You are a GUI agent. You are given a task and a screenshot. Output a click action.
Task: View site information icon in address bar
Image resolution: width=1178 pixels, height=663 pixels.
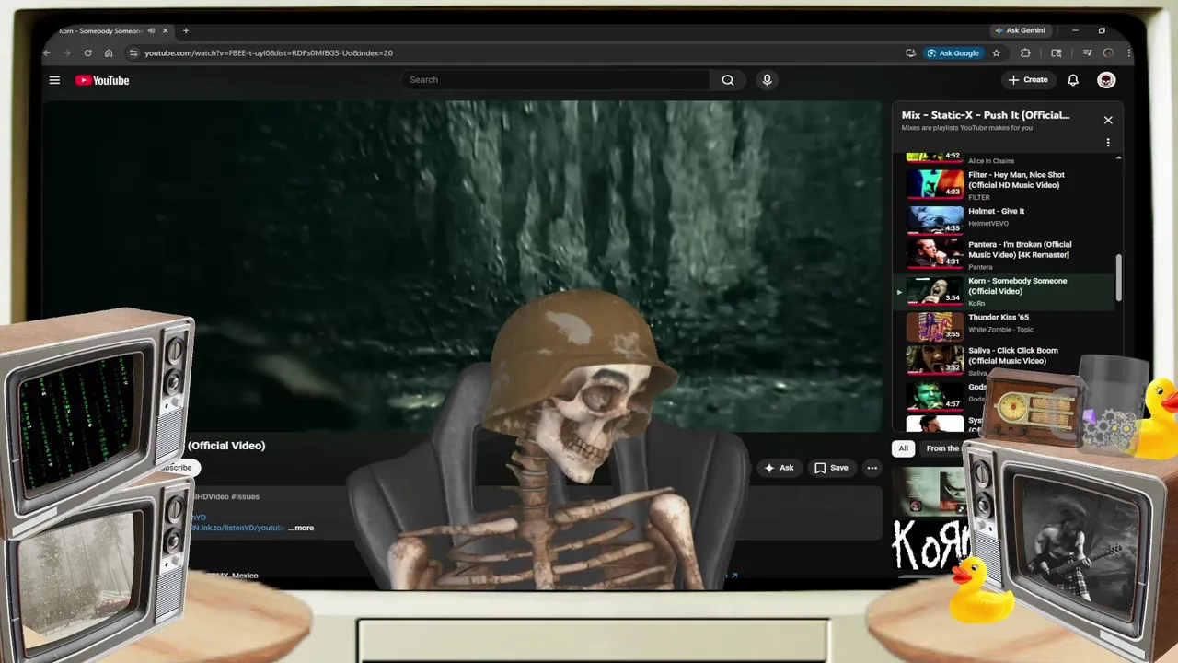tap(133, 53)
